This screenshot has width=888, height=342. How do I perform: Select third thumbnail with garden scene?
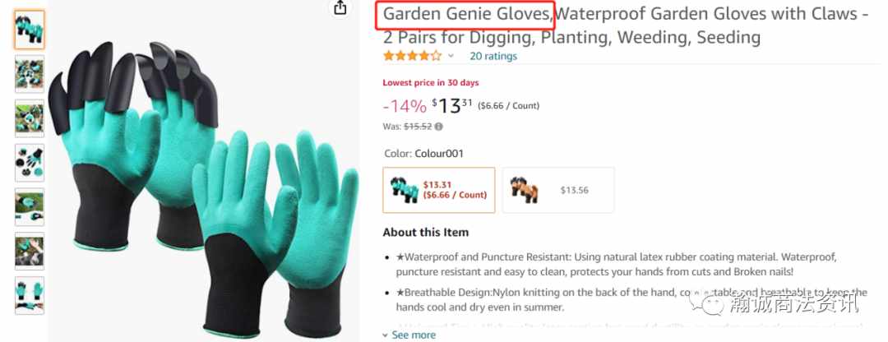[x=30, y=118]
